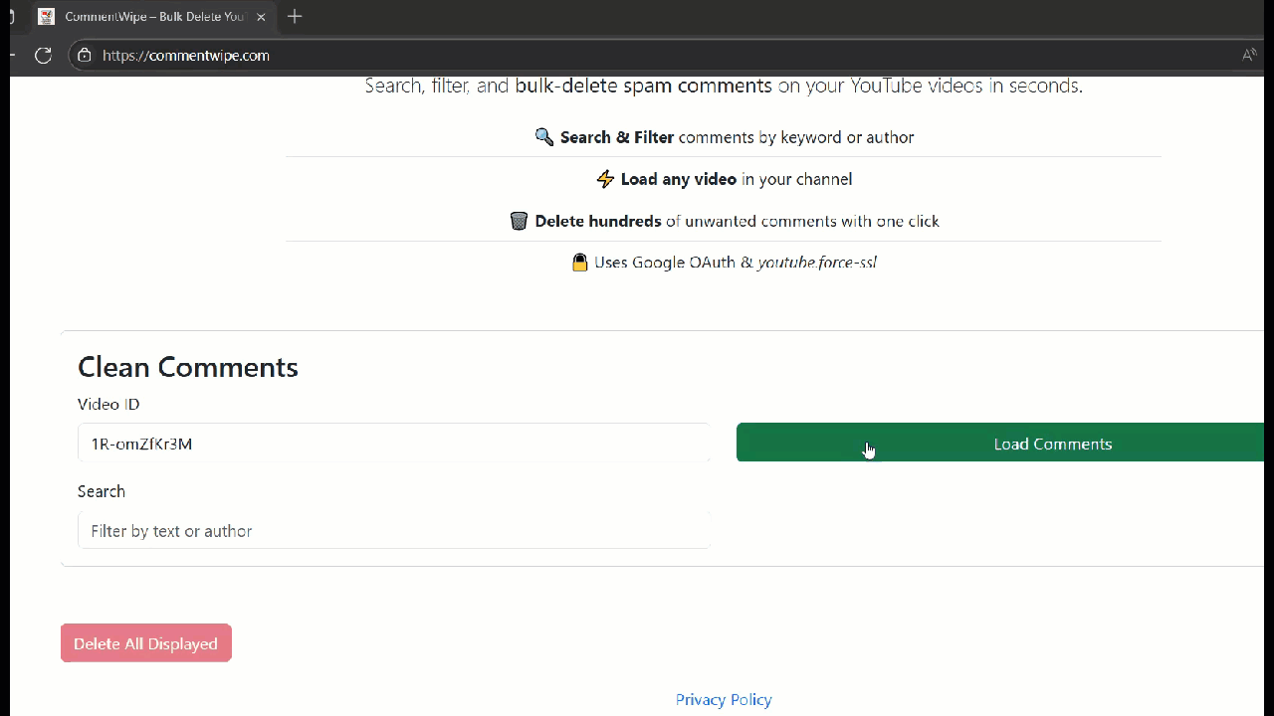The height and width of the screenshot is (716, 1274).
Task: Click the address bar URL commentwipe.com
Action: [x=186, y=56]
